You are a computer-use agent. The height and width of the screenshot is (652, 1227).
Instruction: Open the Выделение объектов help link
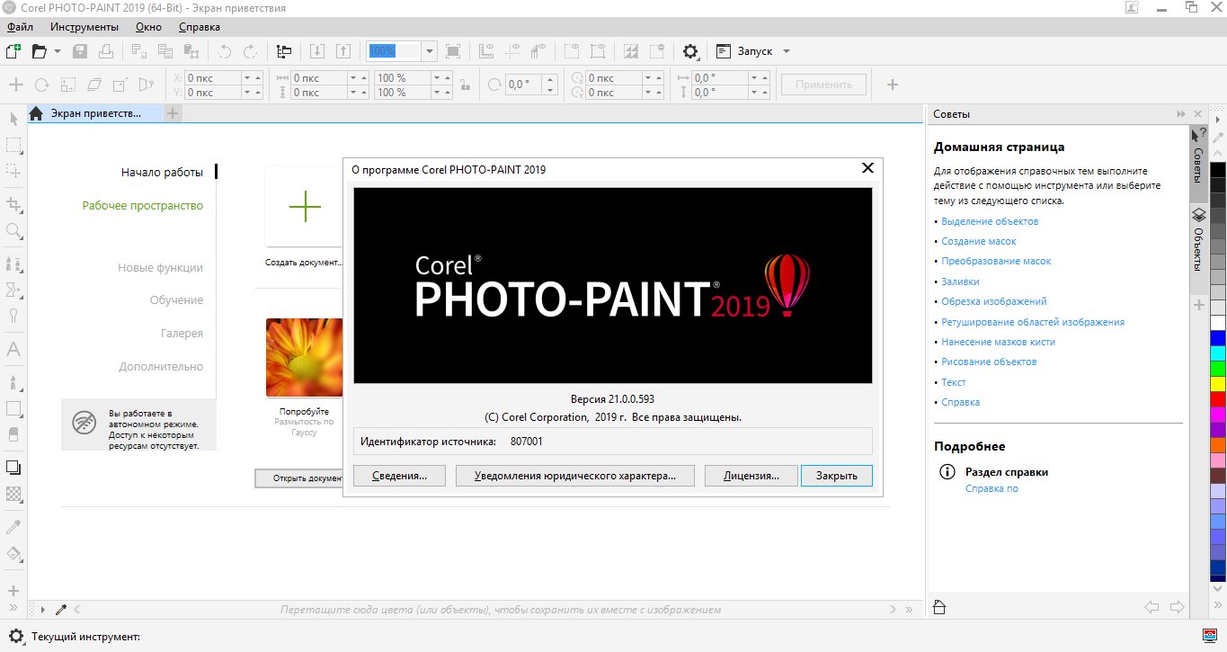tap(990, 221)
